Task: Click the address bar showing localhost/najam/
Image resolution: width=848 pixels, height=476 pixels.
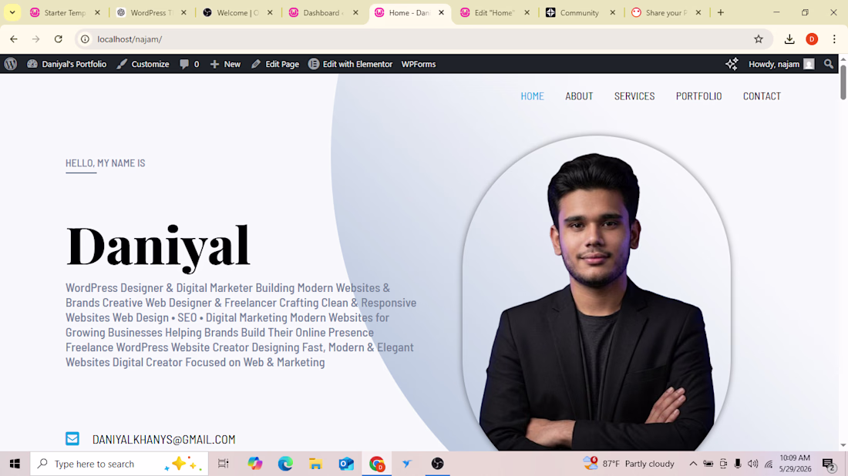Action: pyautogui.click(x=423, y=39)
